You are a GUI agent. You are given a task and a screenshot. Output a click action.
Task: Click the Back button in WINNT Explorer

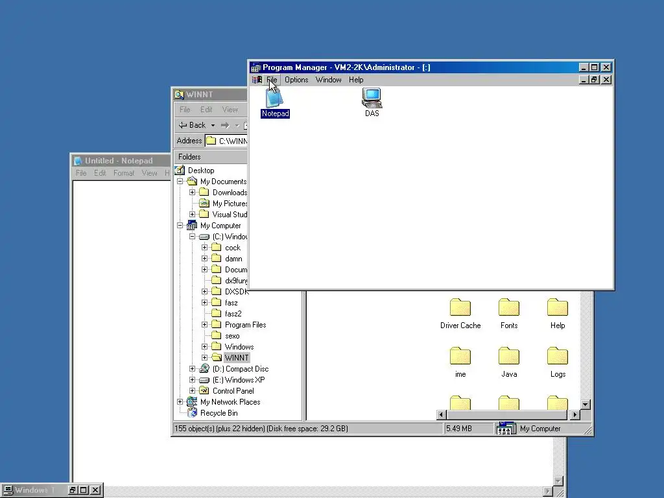(x=192, y=125)
